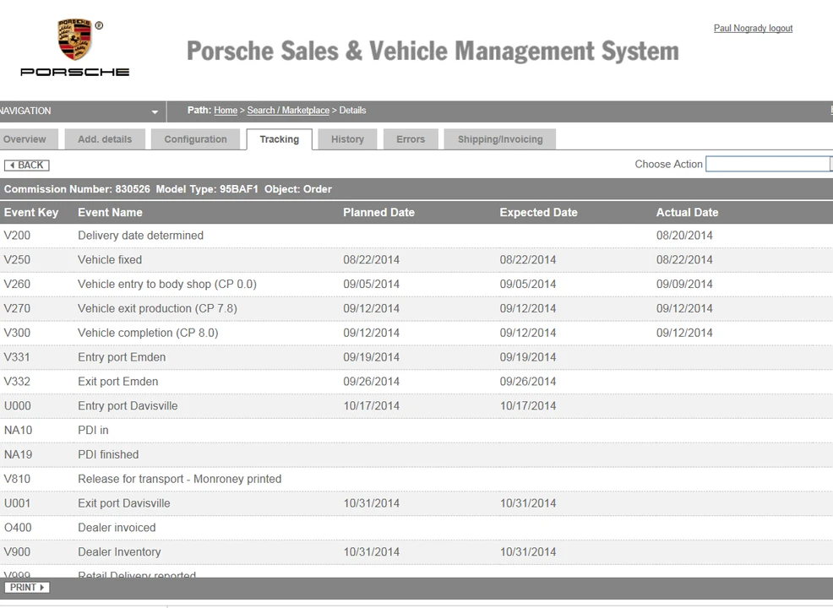Click actual date 08/20/2014 for V200
Viewport: 833px width, 608px height.
pyautogui.click(x=684, y=236)
